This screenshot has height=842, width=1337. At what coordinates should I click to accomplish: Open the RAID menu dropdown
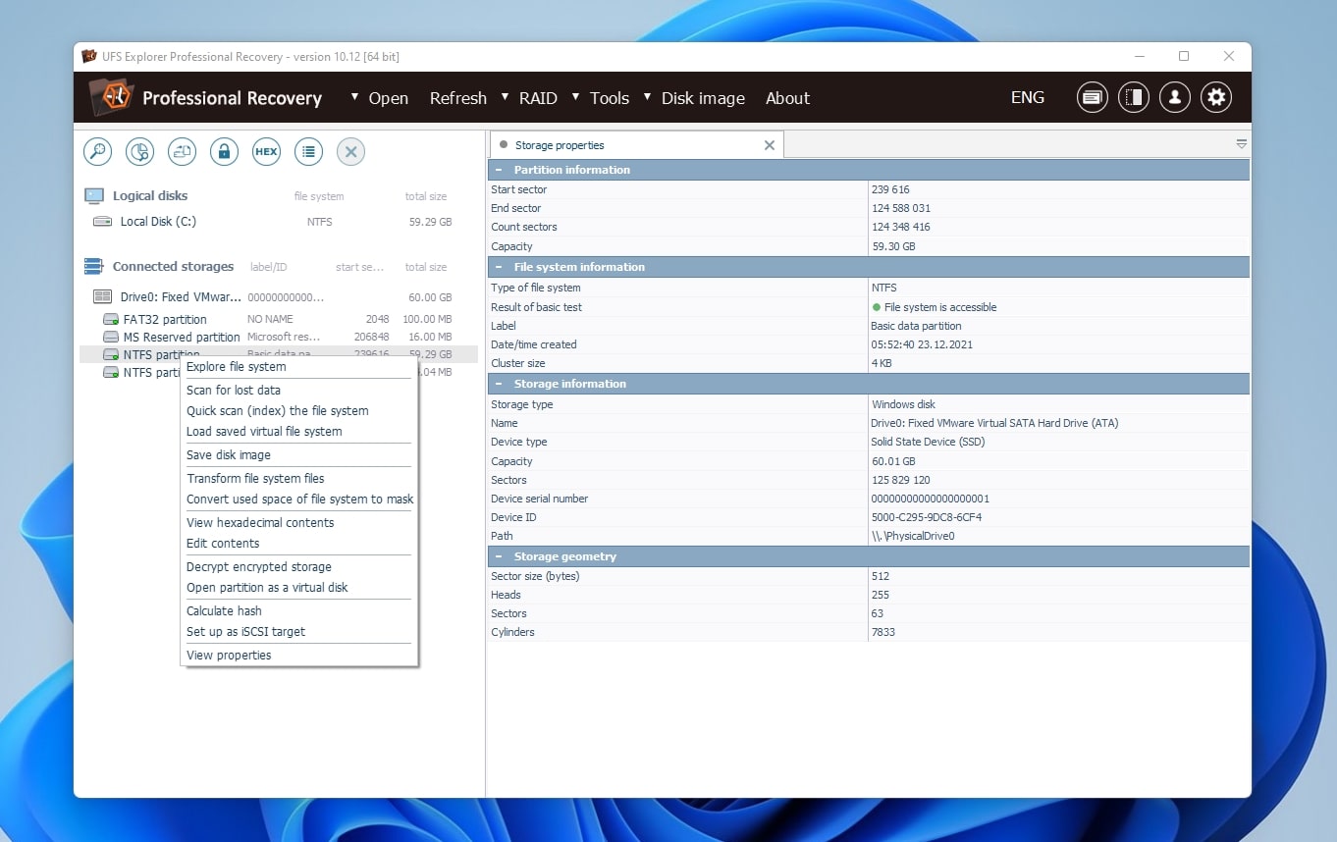click(529, 98)
